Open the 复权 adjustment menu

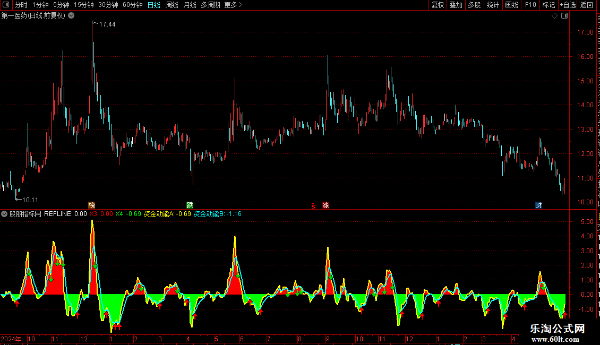pos(438,5)
